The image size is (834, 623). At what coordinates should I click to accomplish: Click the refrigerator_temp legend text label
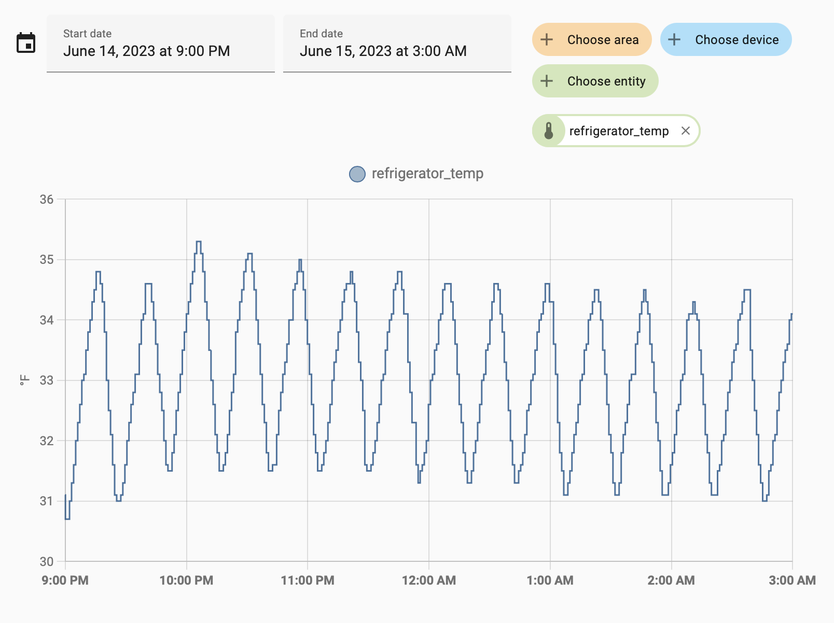click(427, 174)
